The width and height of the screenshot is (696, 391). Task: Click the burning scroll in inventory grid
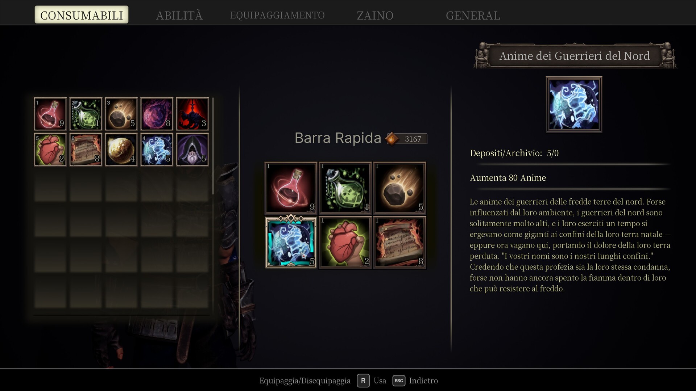[x=86, y=150]
